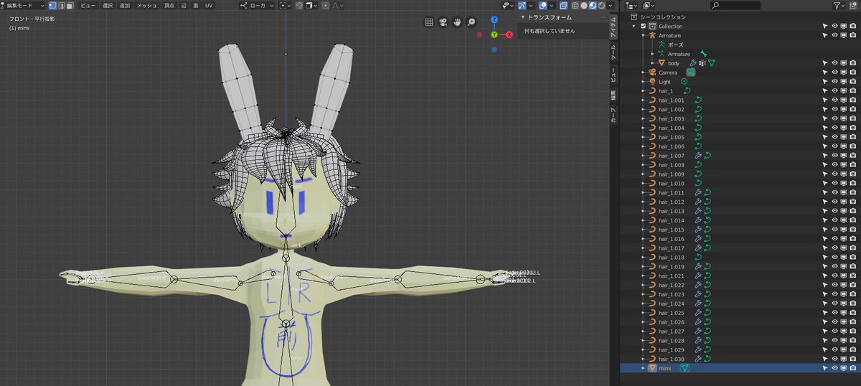Select edge selection mode icon

(61, 5)
